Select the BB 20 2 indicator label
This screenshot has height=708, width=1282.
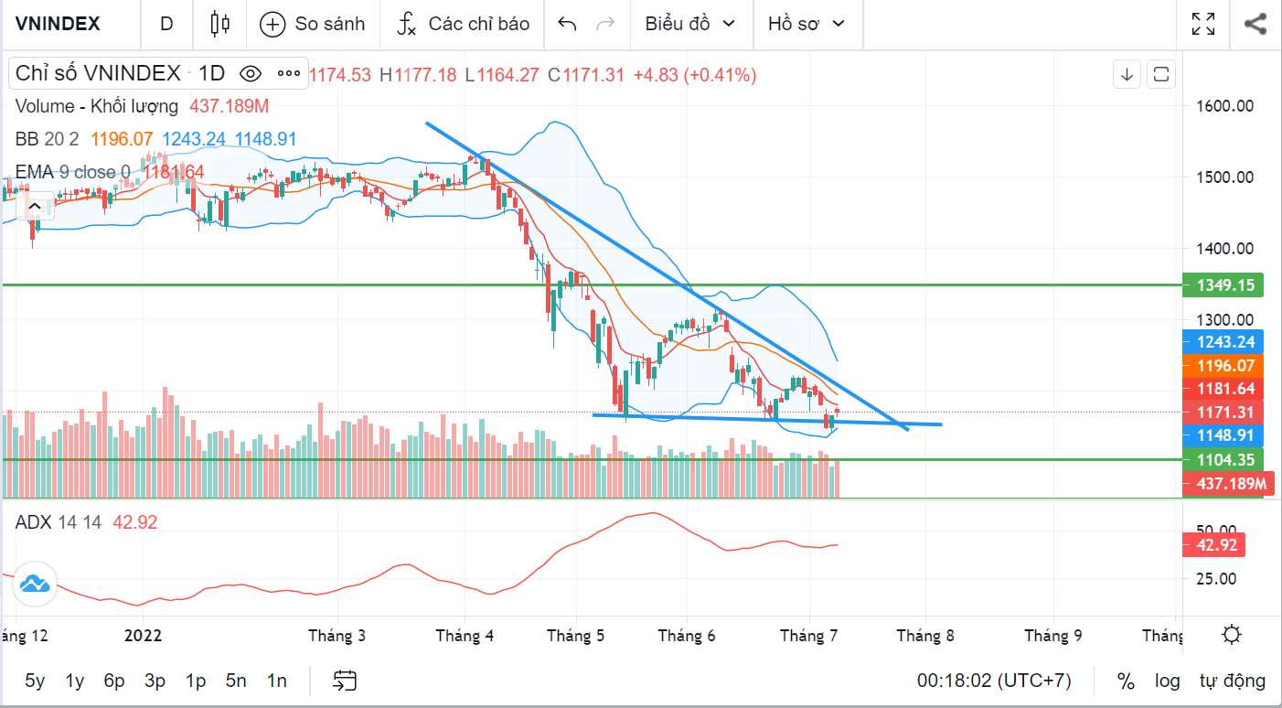point(48,139)
